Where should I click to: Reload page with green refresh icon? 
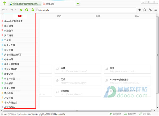point(27,10)
